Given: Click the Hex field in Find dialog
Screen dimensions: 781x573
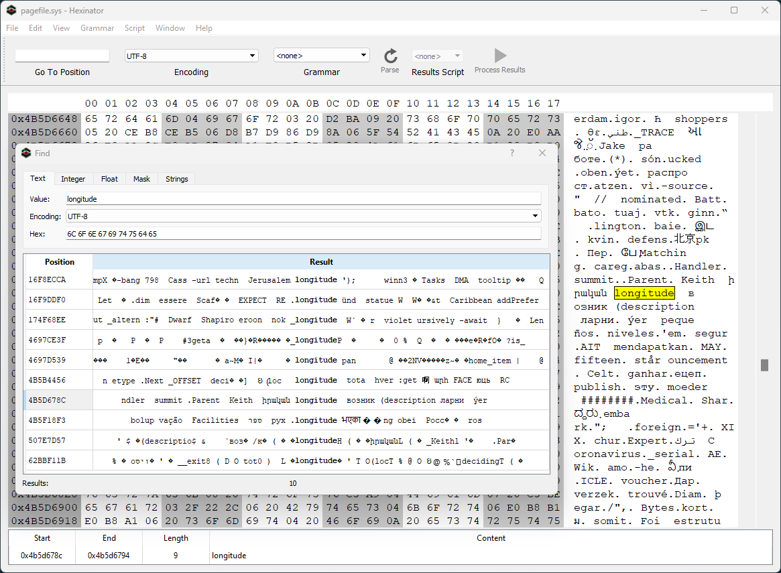Looking at the screenshot, I should click(303, 233).
